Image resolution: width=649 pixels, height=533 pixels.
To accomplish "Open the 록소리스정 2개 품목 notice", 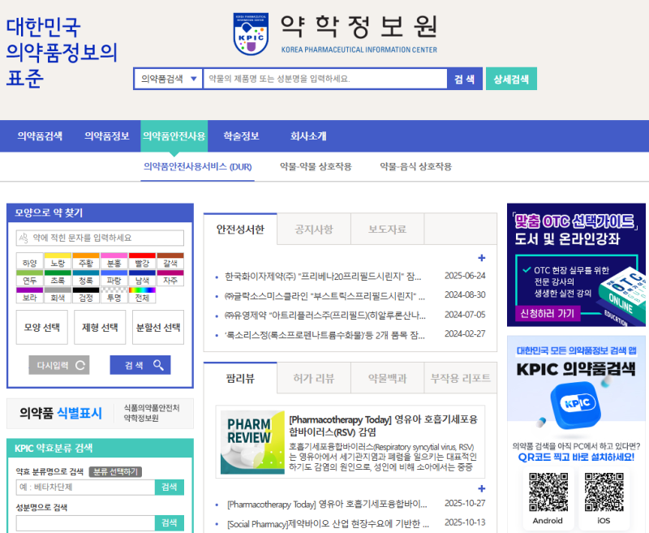I will (324, 335).
